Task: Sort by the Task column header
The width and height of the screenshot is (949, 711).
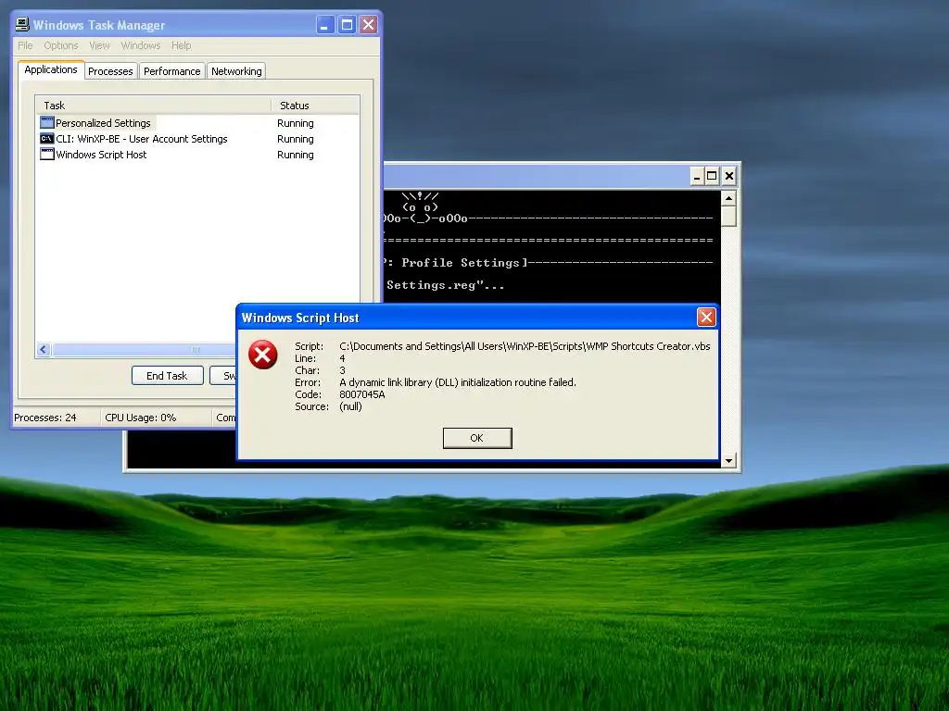Action: tap(153, 106)
